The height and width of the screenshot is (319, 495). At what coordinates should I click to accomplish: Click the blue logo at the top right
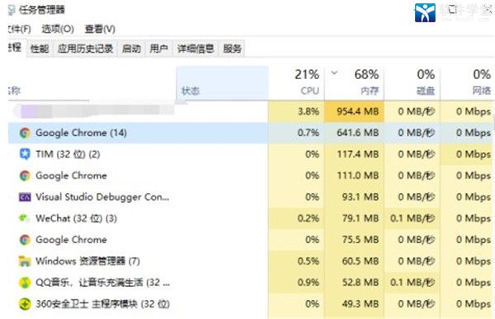425,12
